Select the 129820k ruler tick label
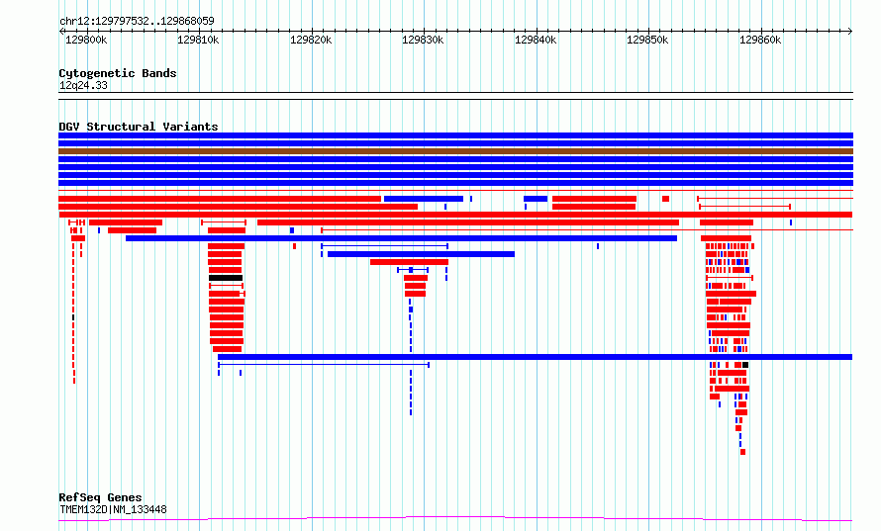 pyautogui.click(x=311, y=41)
